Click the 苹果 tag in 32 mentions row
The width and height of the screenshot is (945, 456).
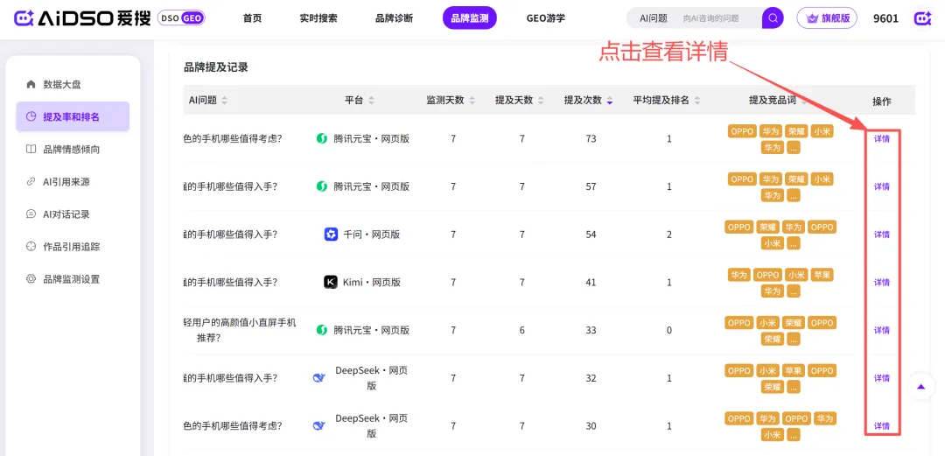(x=793, y=371)
